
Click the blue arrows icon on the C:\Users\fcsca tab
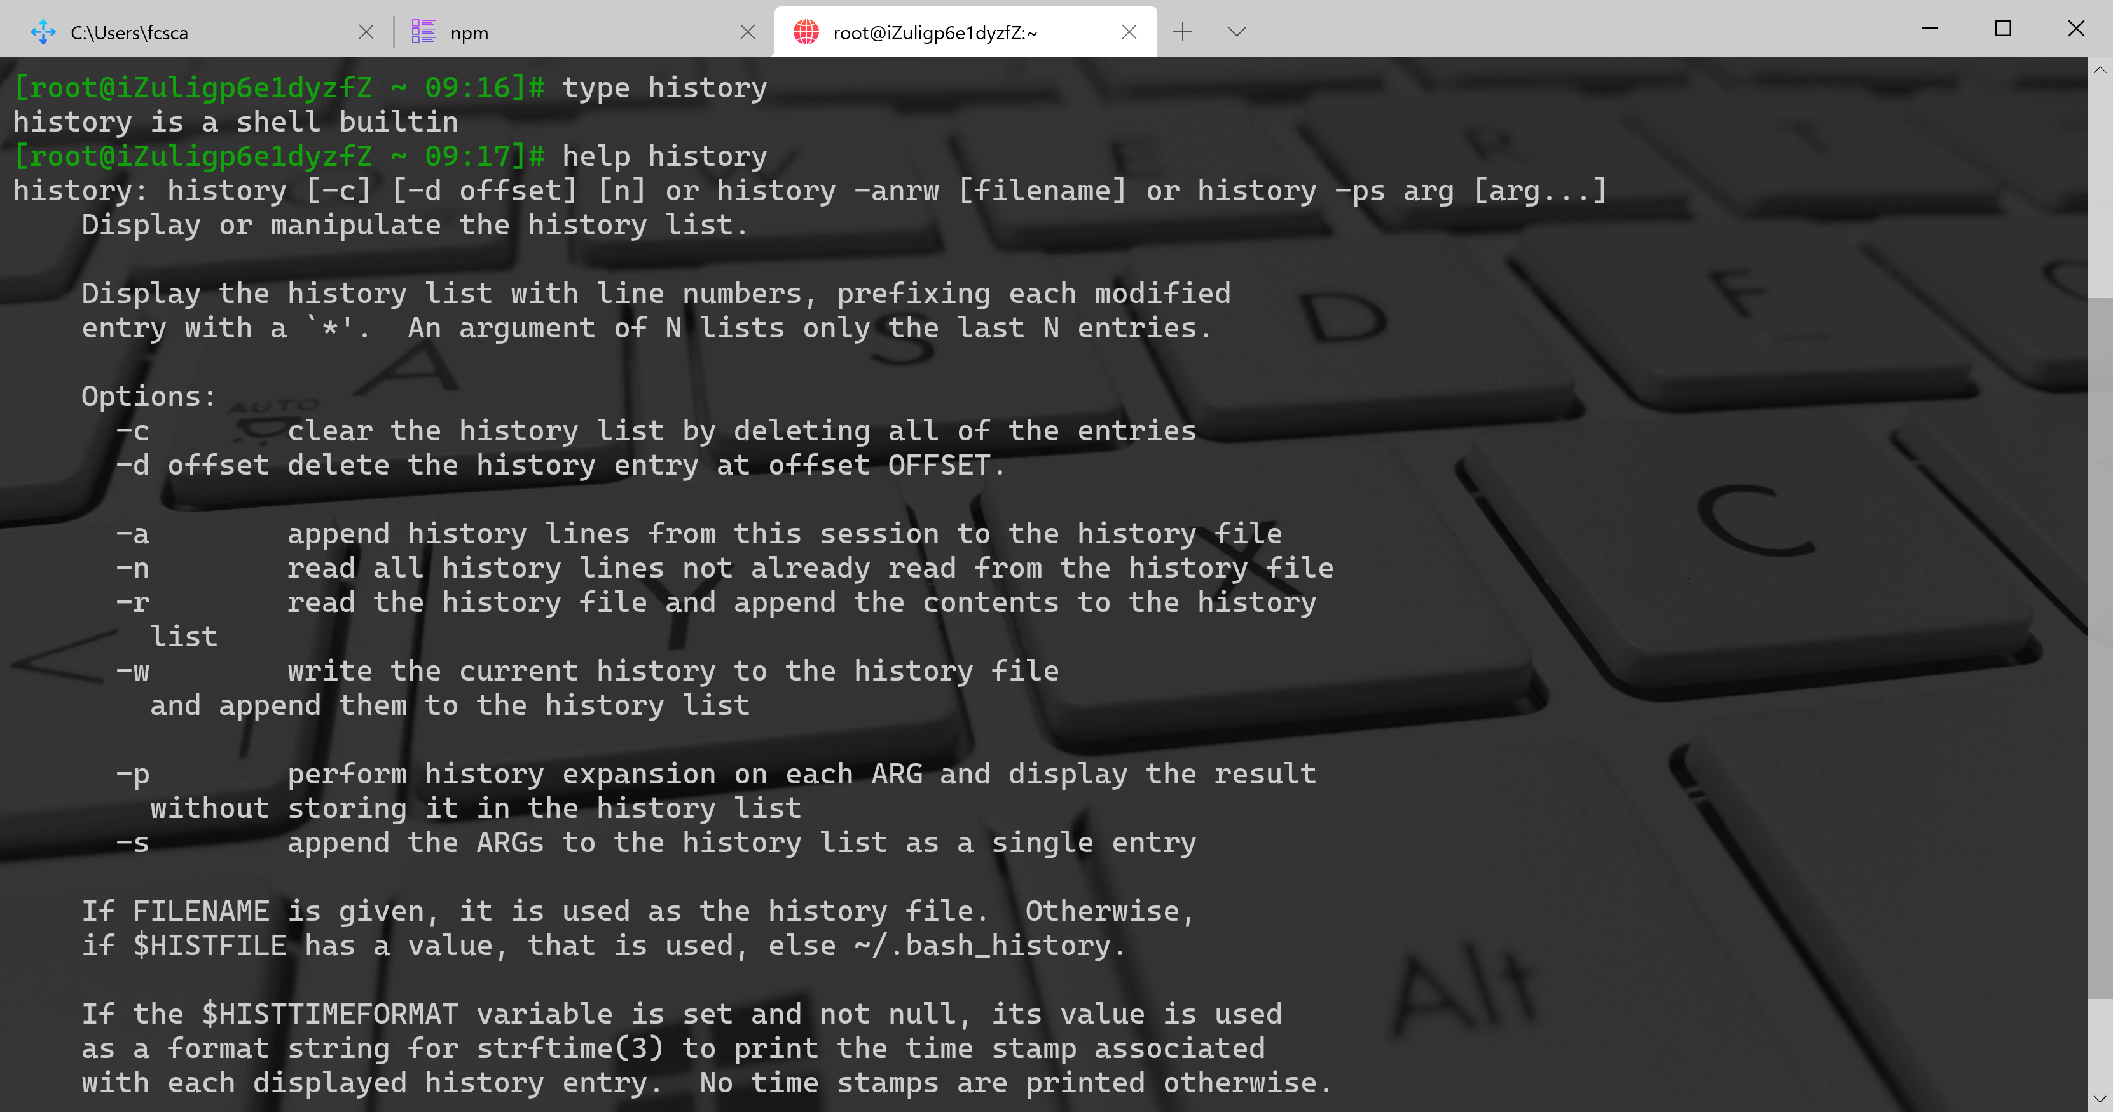tap(43, 32)
